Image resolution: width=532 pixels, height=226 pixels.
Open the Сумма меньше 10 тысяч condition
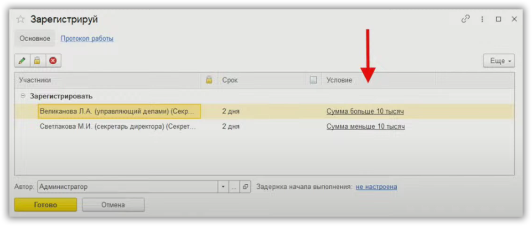click(x=366, y=127)
